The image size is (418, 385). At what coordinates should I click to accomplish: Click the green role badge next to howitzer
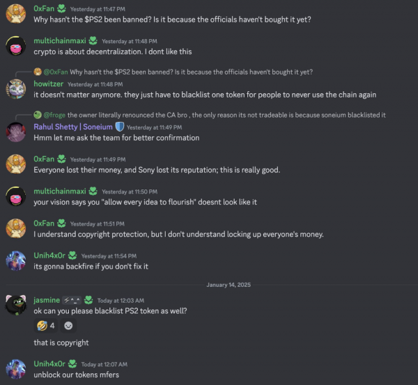tap(62, 84)
